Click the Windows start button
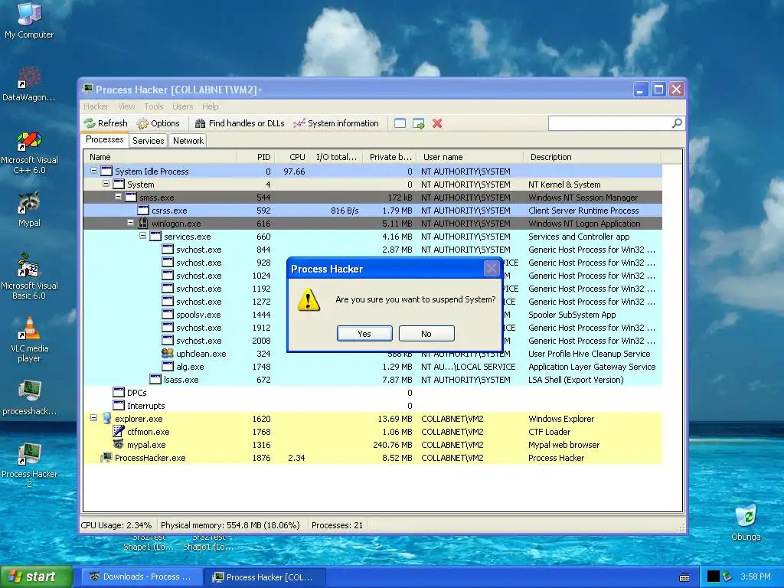 click(36, 577)
